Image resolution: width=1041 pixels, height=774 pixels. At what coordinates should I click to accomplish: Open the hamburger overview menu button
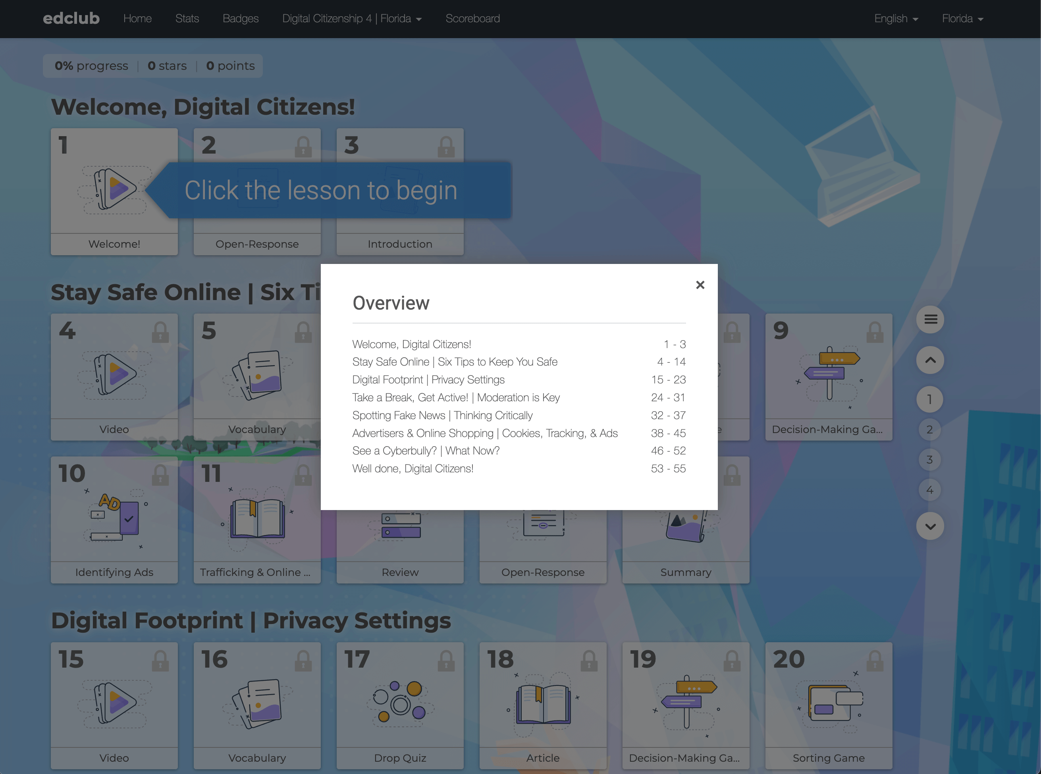(x=930, y=320)
